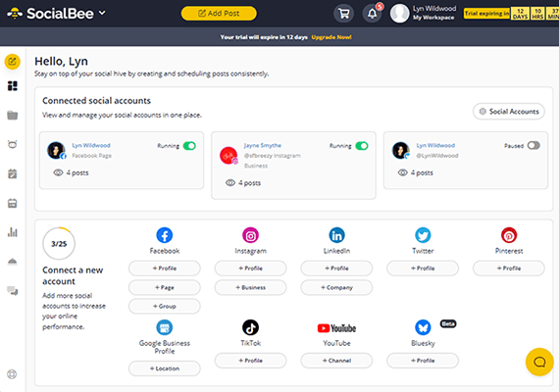559x392 pixels.
Task: View posts via Jayne Smythe eye icon
Action: tap(230, 183)
